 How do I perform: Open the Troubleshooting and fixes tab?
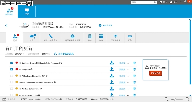50,38
